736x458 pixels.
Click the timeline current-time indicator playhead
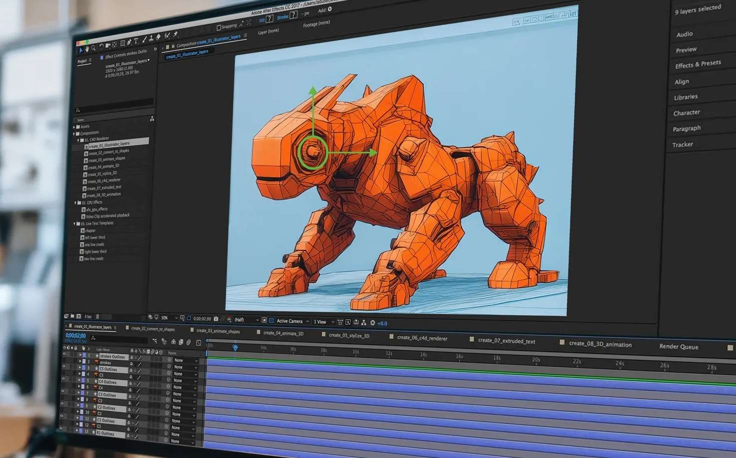click(235, 347)
